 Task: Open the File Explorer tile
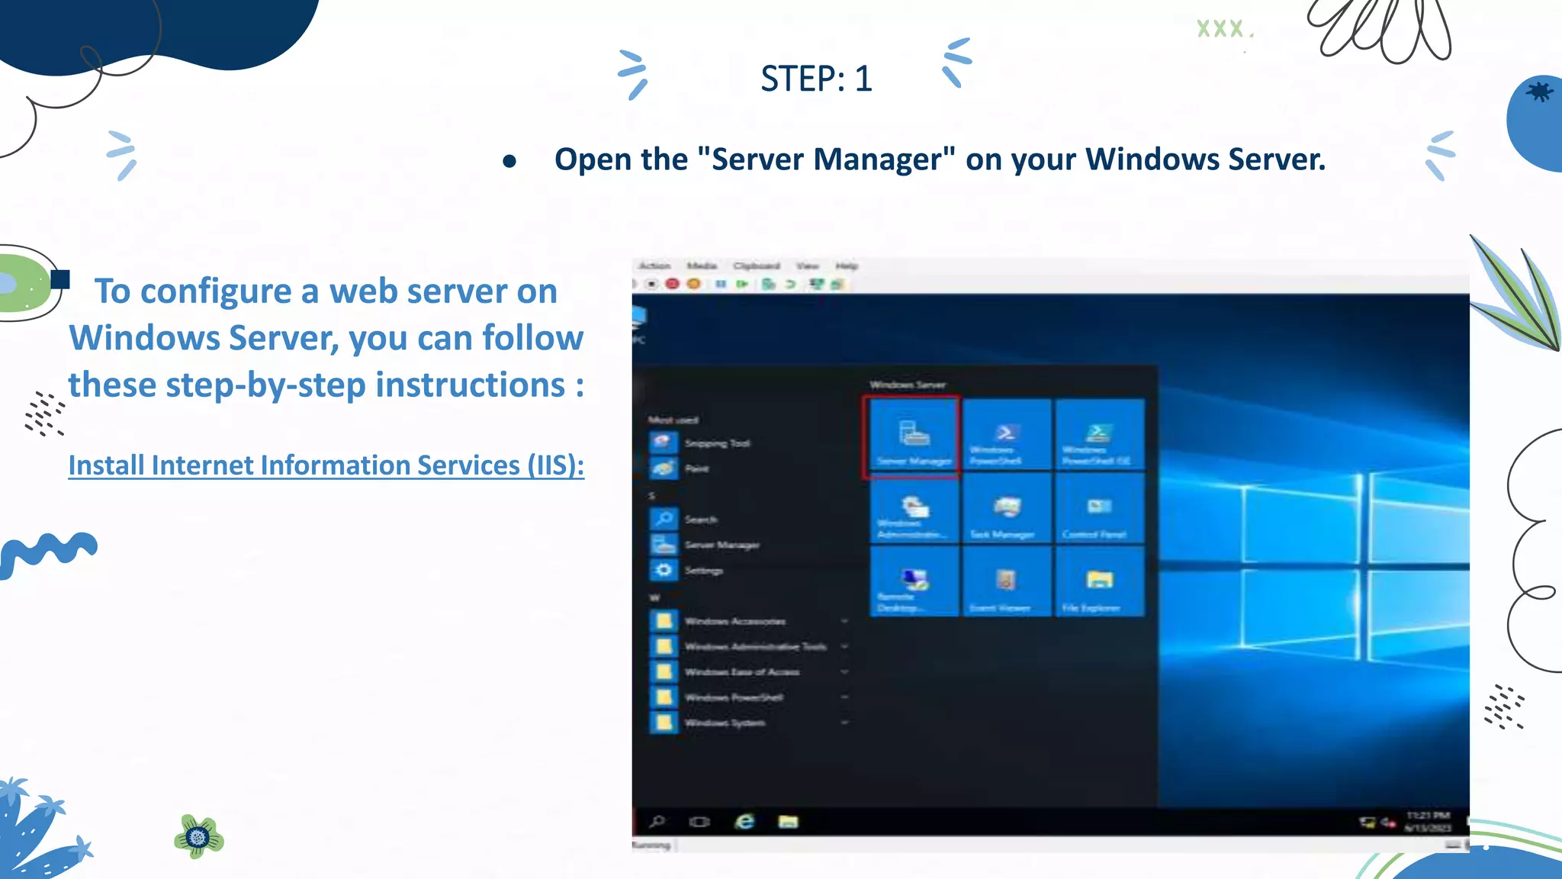(x=1099, y=581)
